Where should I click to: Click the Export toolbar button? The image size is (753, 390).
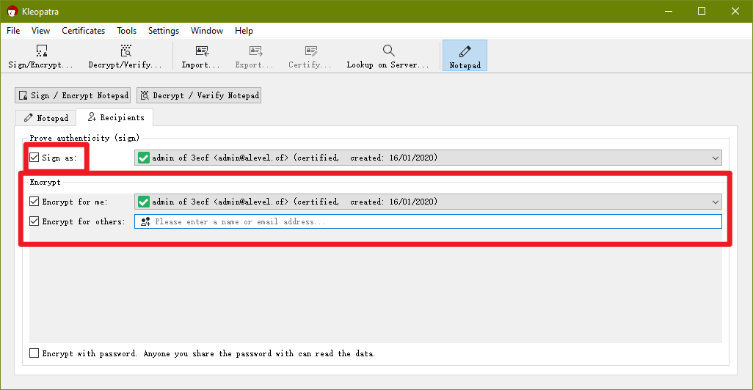coord(255,56)
